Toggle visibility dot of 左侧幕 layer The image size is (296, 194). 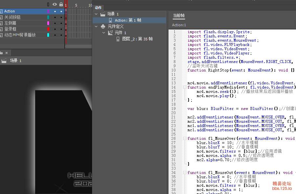pos(55,23)
